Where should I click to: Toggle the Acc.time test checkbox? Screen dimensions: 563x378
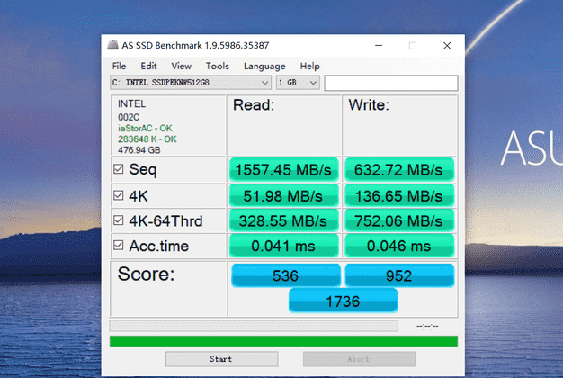119,246
